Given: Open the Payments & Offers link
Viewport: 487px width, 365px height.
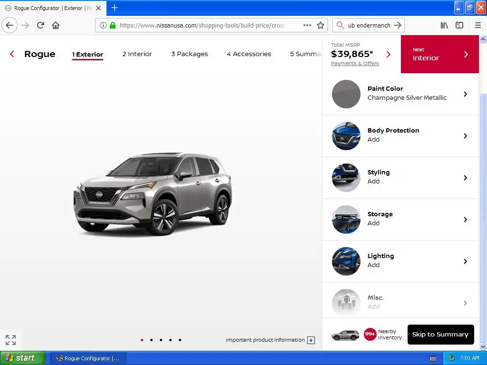Looking at the screenshot, I should (x=355, y=63).
